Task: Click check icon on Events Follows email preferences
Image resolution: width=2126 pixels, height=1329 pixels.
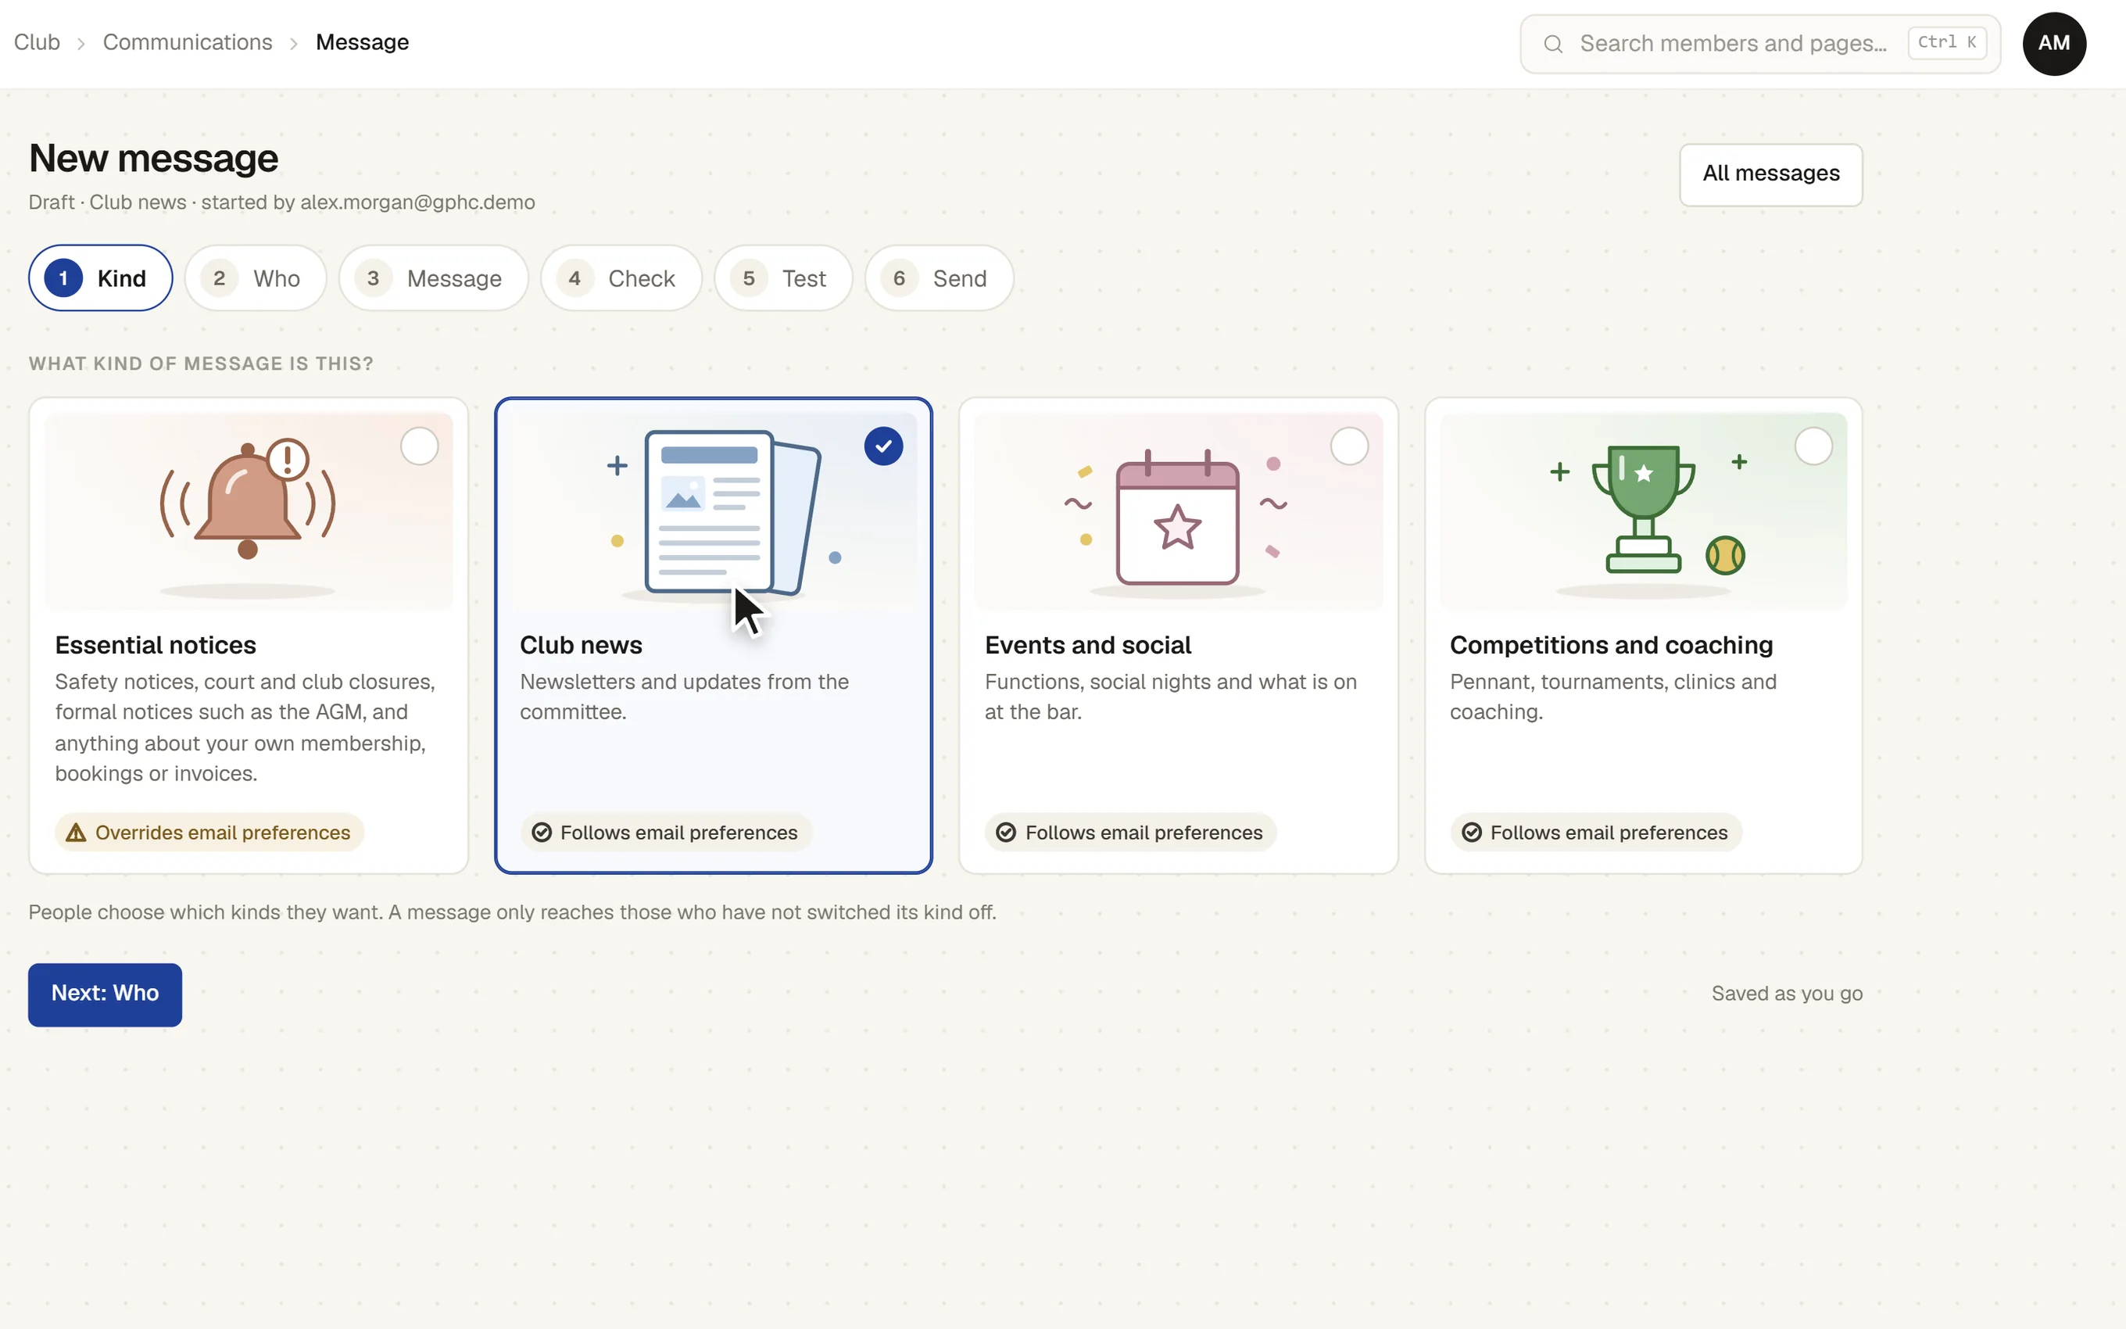Action: pyautogui.click(x=1006, y=833)
